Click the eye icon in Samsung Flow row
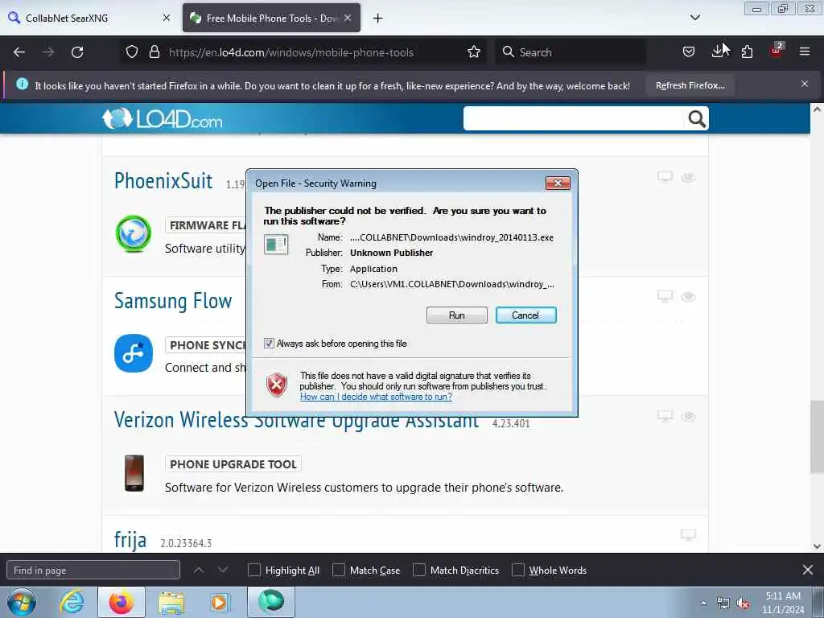 689,297
